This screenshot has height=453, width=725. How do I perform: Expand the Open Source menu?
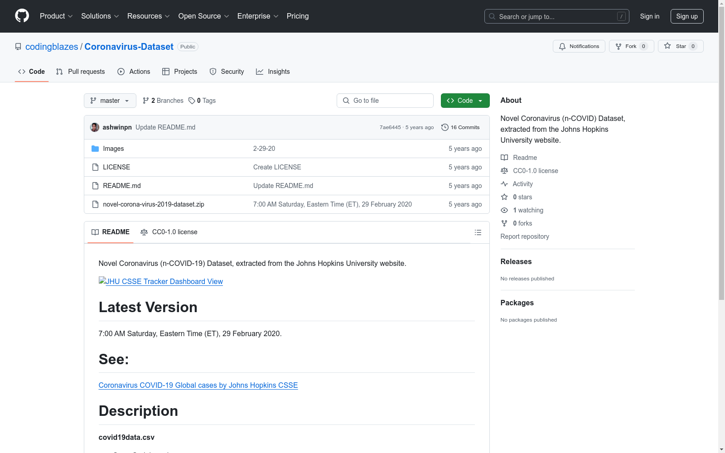(204, 16)
